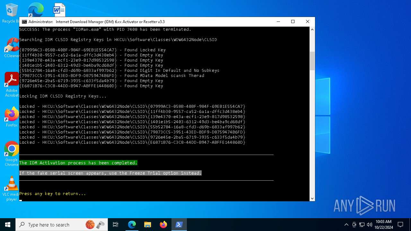
Task: Open File Explorer from the taskbar
Action: pyautogui.click(x=147, y=225)
